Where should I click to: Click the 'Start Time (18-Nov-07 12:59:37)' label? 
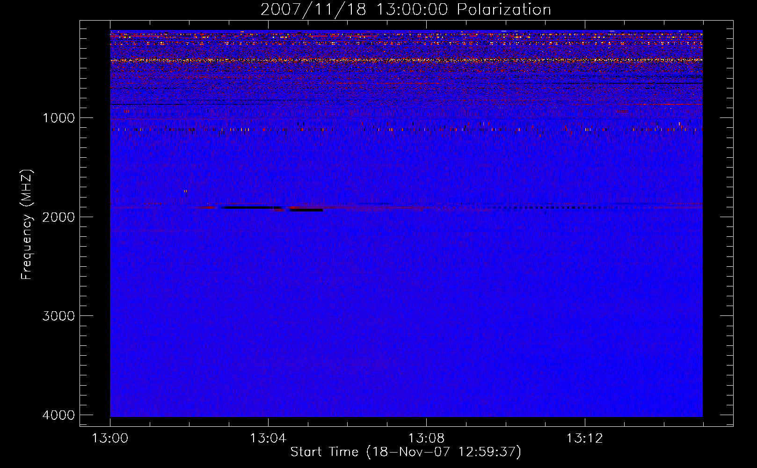[x=406, y=452]
